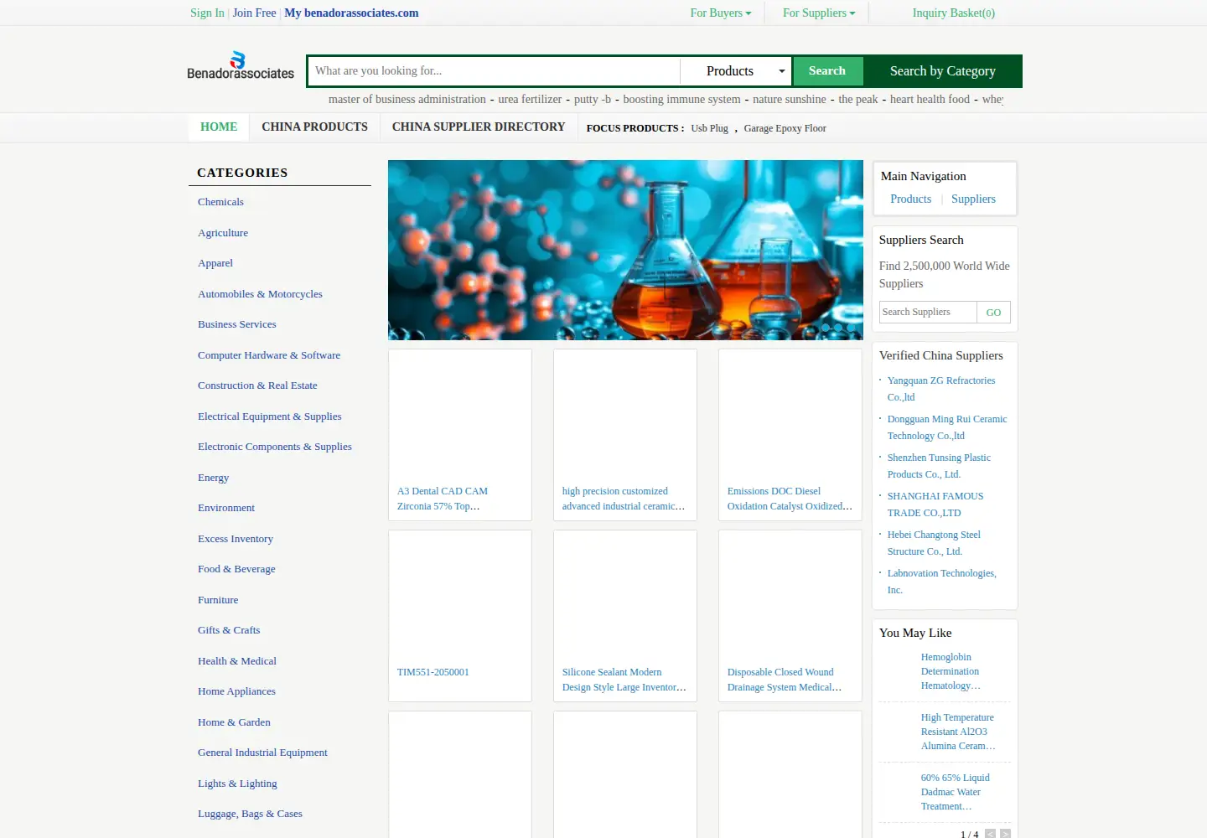Focus the 'What are you looking for' field
Screen dimensions: 1207x838
click(495, 71)
